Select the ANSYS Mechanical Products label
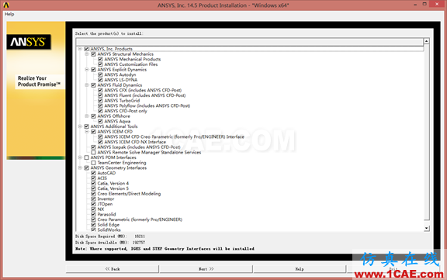Image resolution: width=447 pixels, height=280 pixels. click(133, 59)
